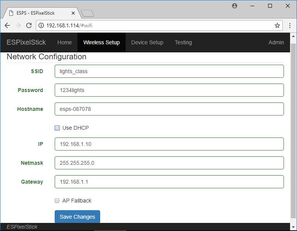Viewport: 297px width, 231px height.
Task: Open the Home nav item
Action: point(64,42)
